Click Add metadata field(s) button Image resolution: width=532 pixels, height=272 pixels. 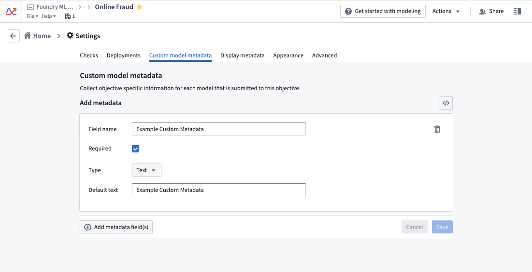(x=116, y=227)
